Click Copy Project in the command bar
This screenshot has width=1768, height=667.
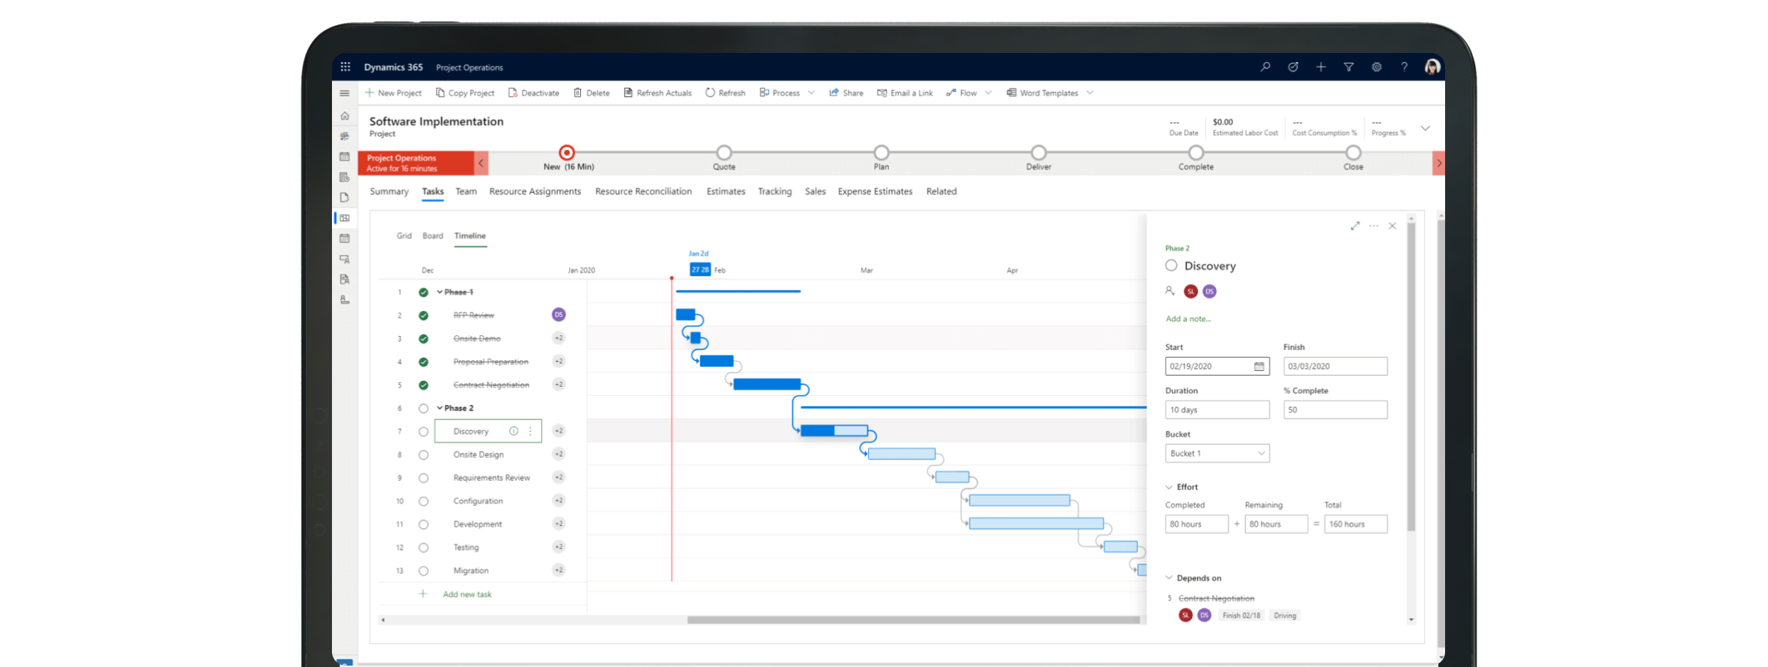tap(465, 93)
